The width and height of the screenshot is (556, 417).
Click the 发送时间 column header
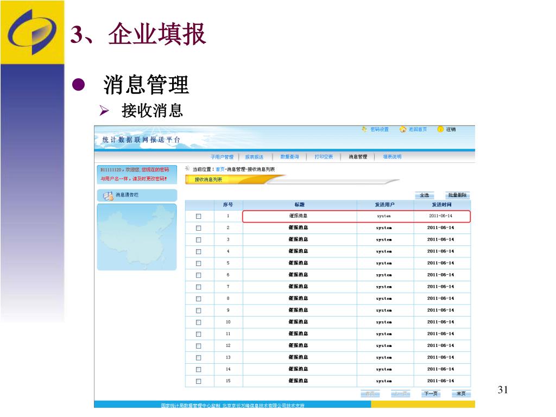click(441, 205)
